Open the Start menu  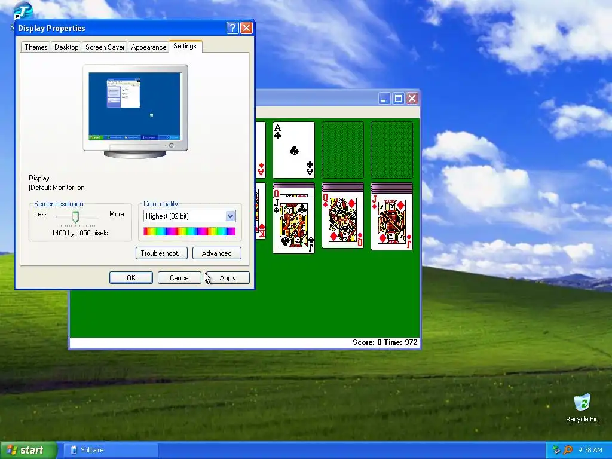click(x=28, y=450)
